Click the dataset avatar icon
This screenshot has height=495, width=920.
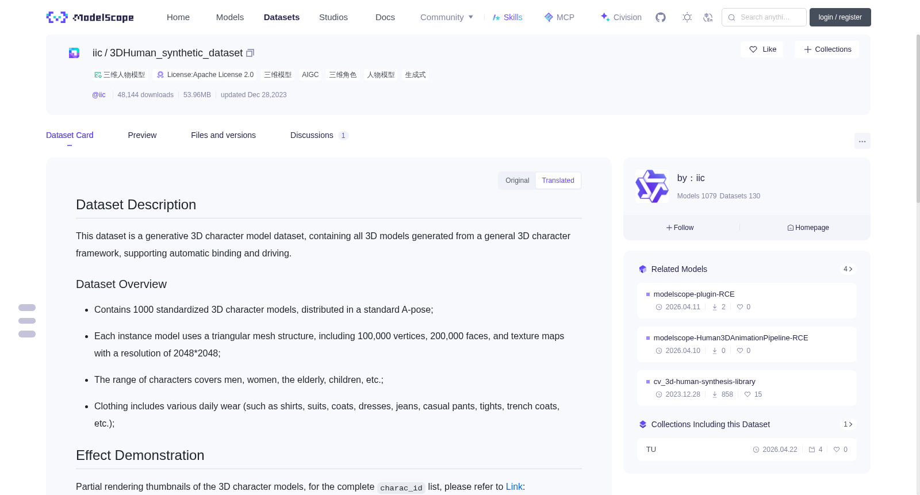click(74, 53)
